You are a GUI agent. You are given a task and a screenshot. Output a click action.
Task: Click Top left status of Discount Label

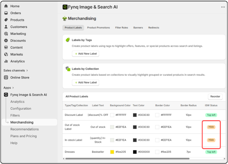pos(211,115)
